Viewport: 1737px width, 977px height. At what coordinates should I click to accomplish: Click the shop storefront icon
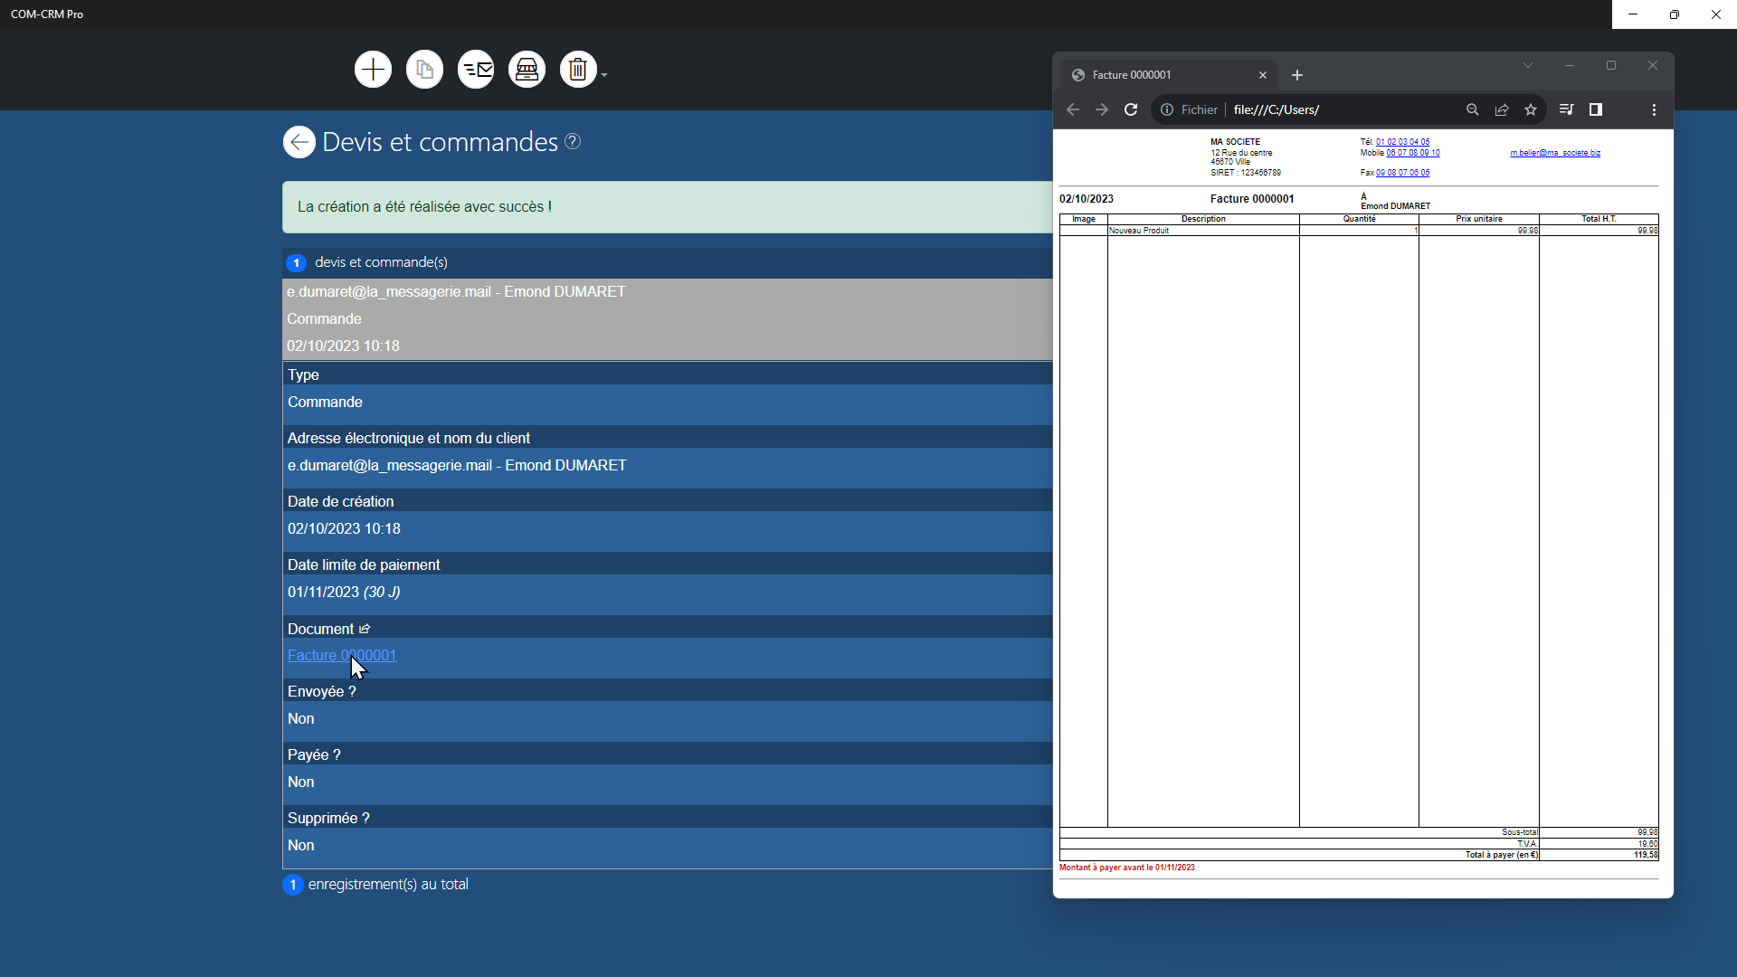[527, 70]
